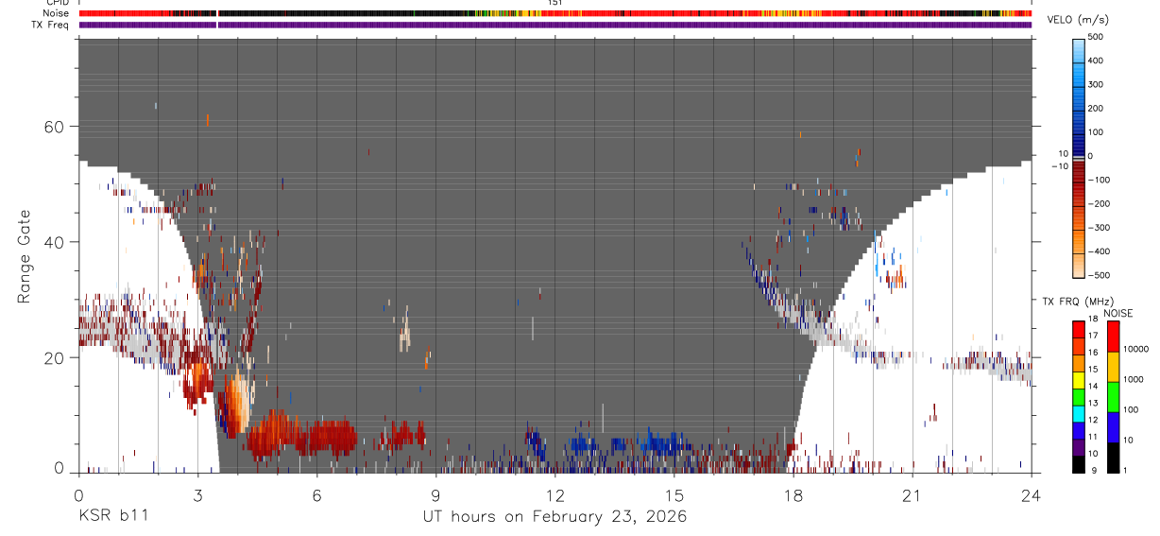
Task: Pick the pale orange bottom of the velocity color bar
Action: [1079, 265]
